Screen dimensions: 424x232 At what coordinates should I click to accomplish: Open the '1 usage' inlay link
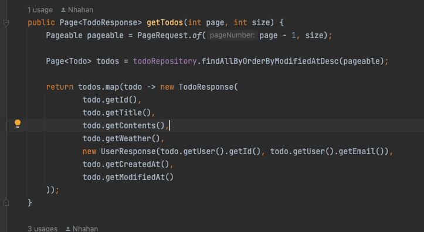click(x=40, y=10)
